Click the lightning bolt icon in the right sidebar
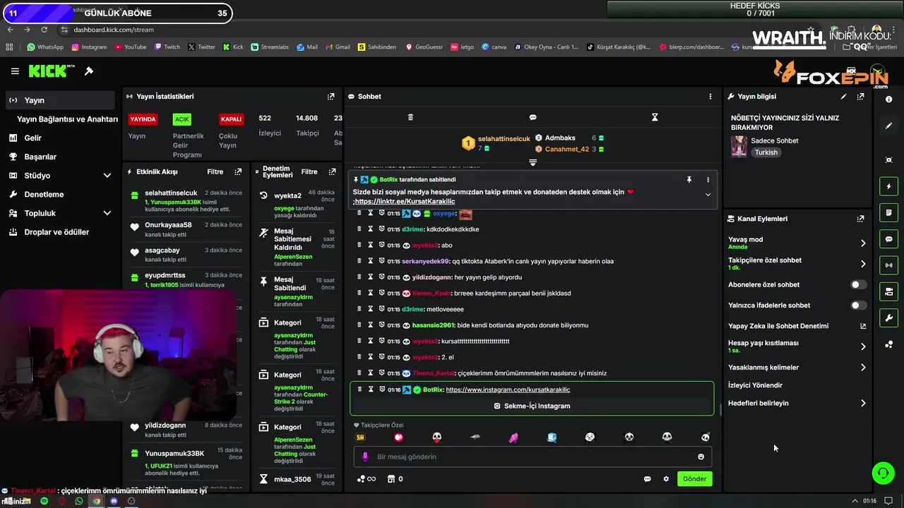Image resolution: width=904 pixels, height=508 pixels. (x=888, y=186)
